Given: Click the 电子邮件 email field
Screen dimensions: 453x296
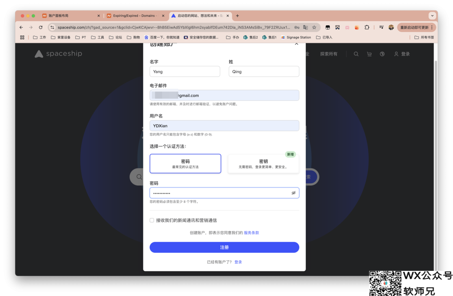Looking at the screenshot, I should [x=224, y=95].
